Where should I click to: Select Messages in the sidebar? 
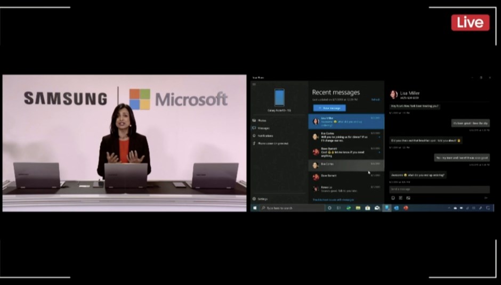[263, 128]
